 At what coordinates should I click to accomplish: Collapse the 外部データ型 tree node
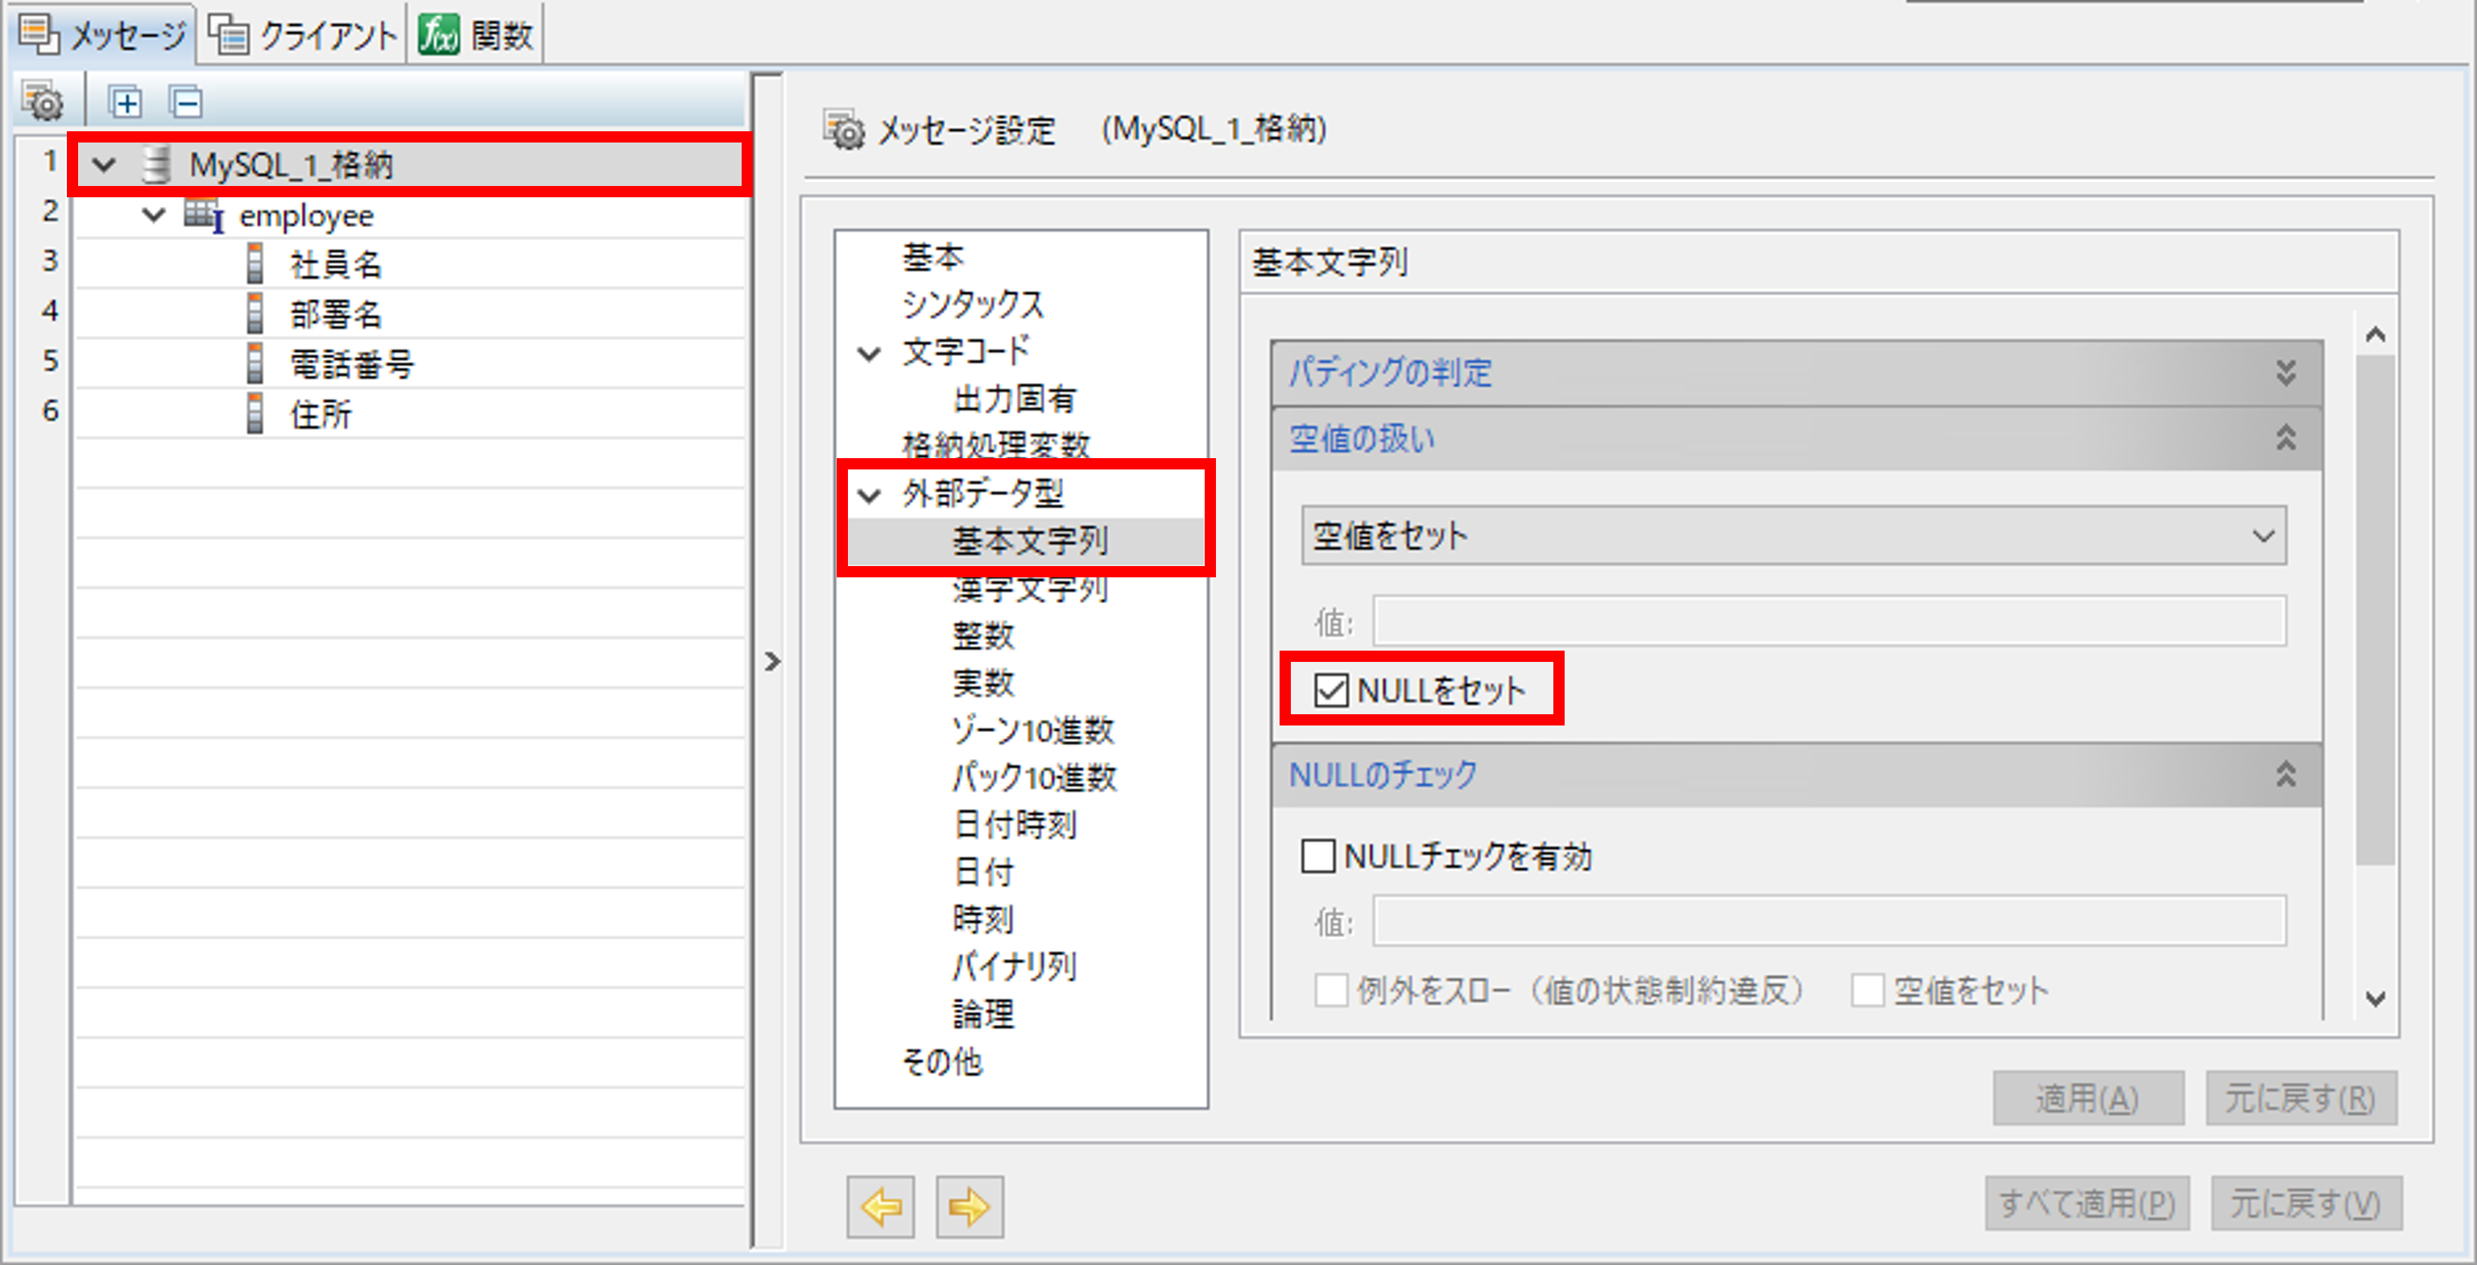point(869,495)
